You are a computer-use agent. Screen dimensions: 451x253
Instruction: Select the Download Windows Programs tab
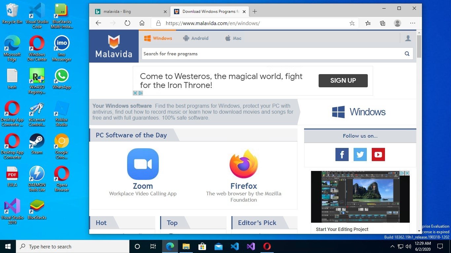[x=210, y=12]
